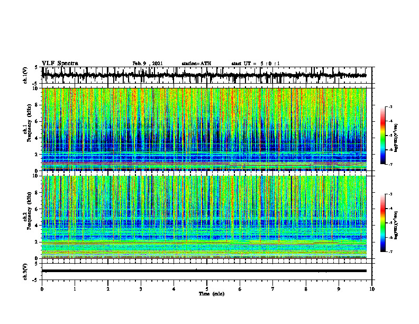Click the ch.1 waveform trace panel
The image size is (419, 324).
207,75
